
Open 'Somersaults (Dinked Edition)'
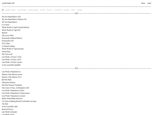(12, 38)
